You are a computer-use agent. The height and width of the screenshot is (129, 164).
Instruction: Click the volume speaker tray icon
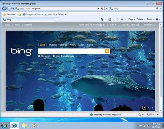(x=148, y=126)
